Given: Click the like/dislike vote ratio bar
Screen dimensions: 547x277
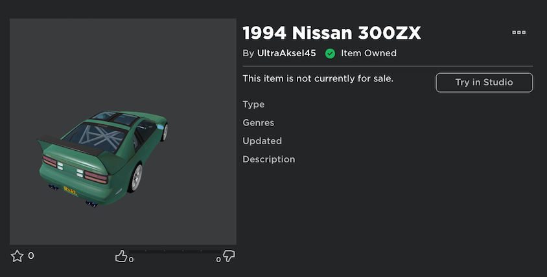Looking at the screenshot, I should (x=175, y=251).
